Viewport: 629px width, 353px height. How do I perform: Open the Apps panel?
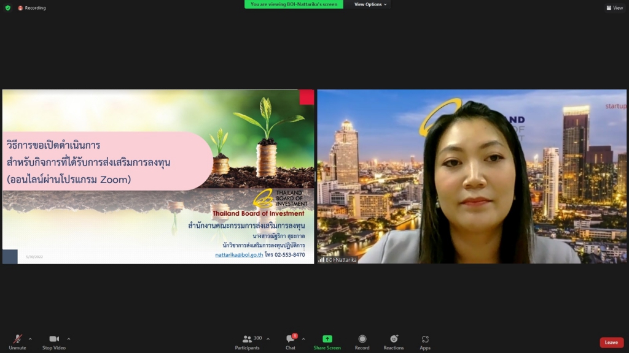(x=425, y=342)
